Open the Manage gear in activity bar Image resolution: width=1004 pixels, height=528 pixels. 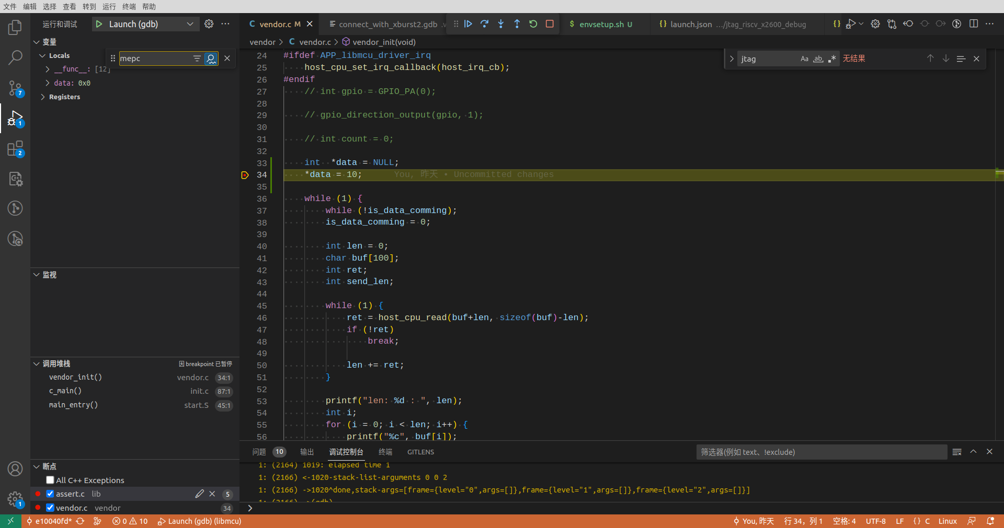point(15,499)
